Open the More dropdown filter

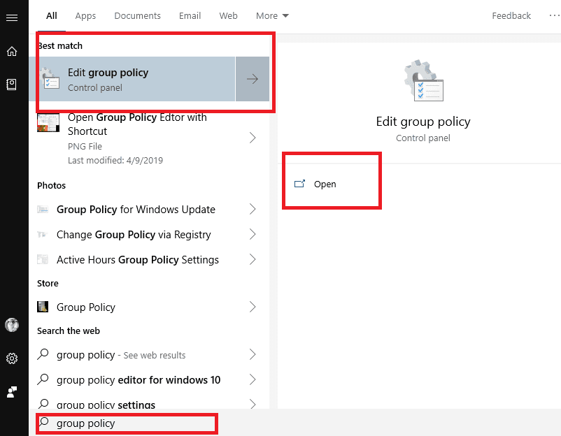[x=272, y=16]
